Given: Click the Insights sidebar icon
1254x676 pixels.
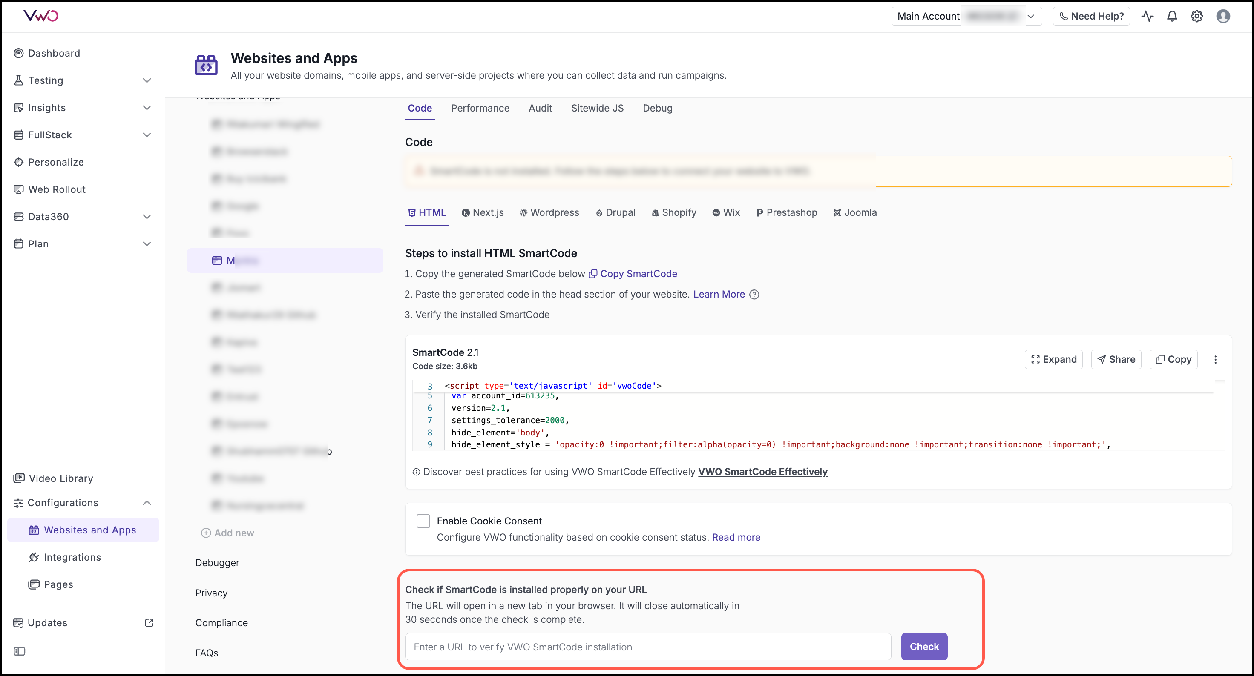Looking at the screenshot, I should pos(18,107).
